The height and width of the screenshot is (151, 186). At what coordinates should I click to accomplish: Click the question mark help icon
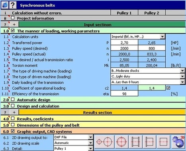[x=13, y=5]
